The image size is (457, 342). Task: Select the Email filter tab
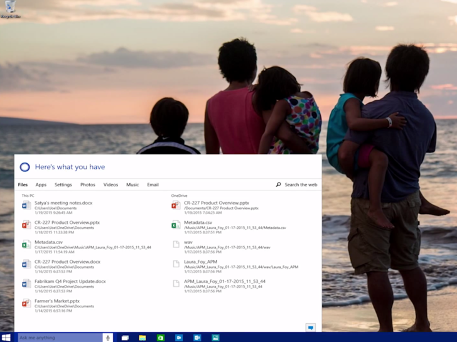tap(153, 185)
